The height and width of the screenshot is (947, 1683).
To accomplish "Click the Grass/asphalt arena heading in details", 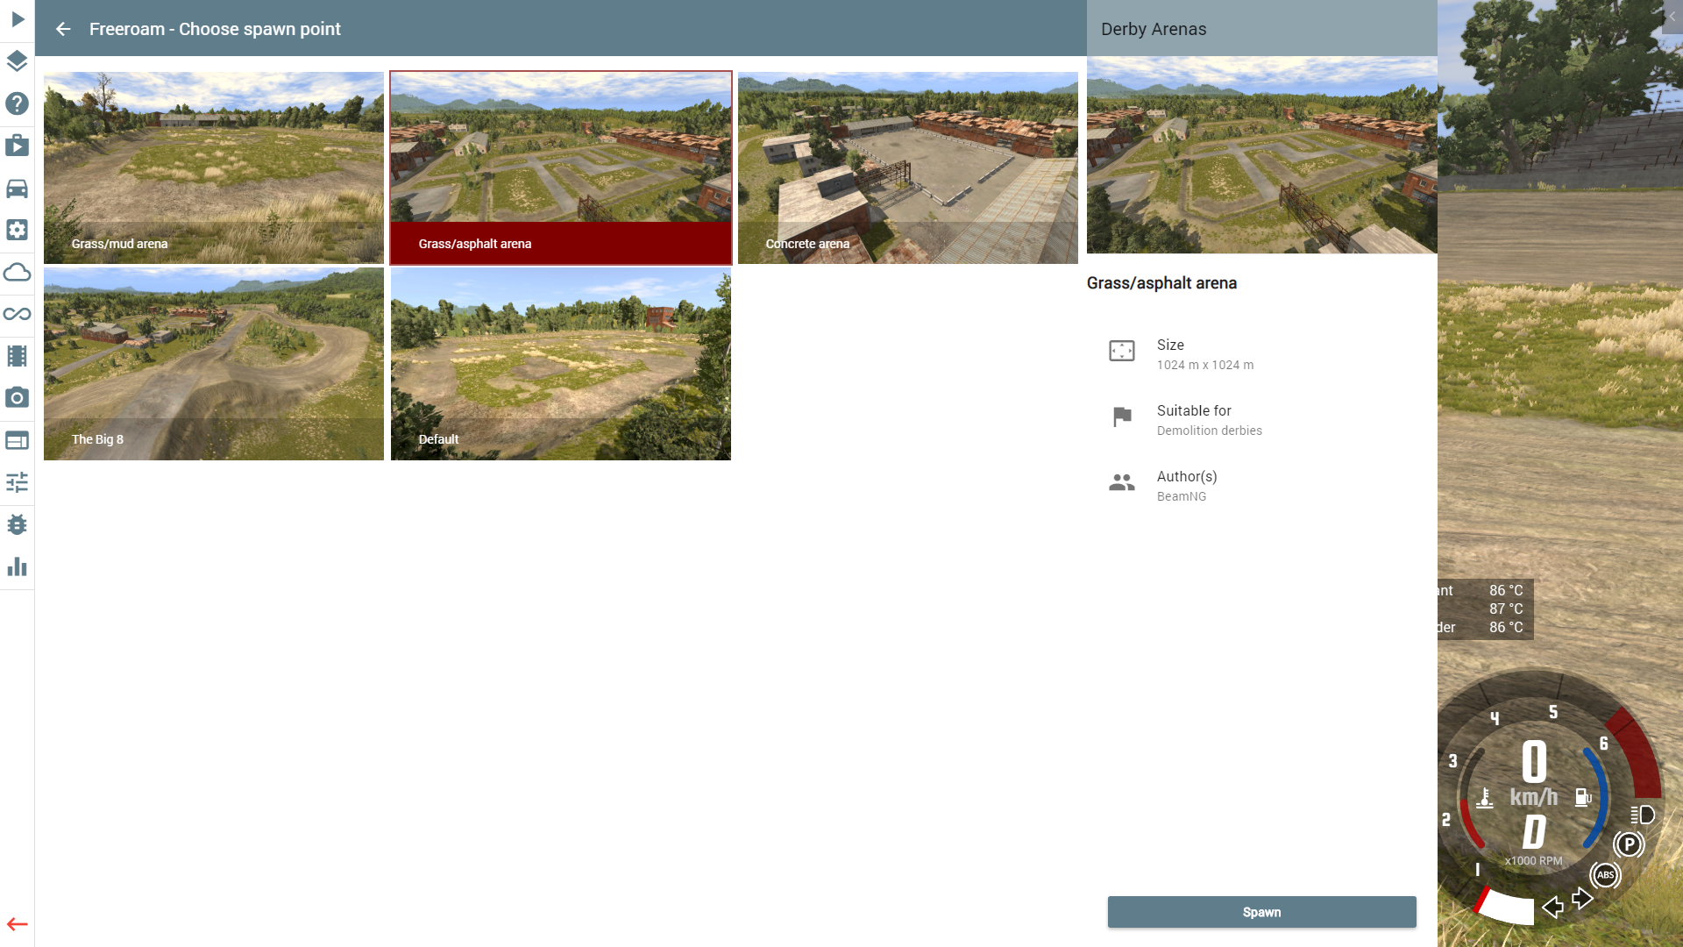I will coord(1161,283).
